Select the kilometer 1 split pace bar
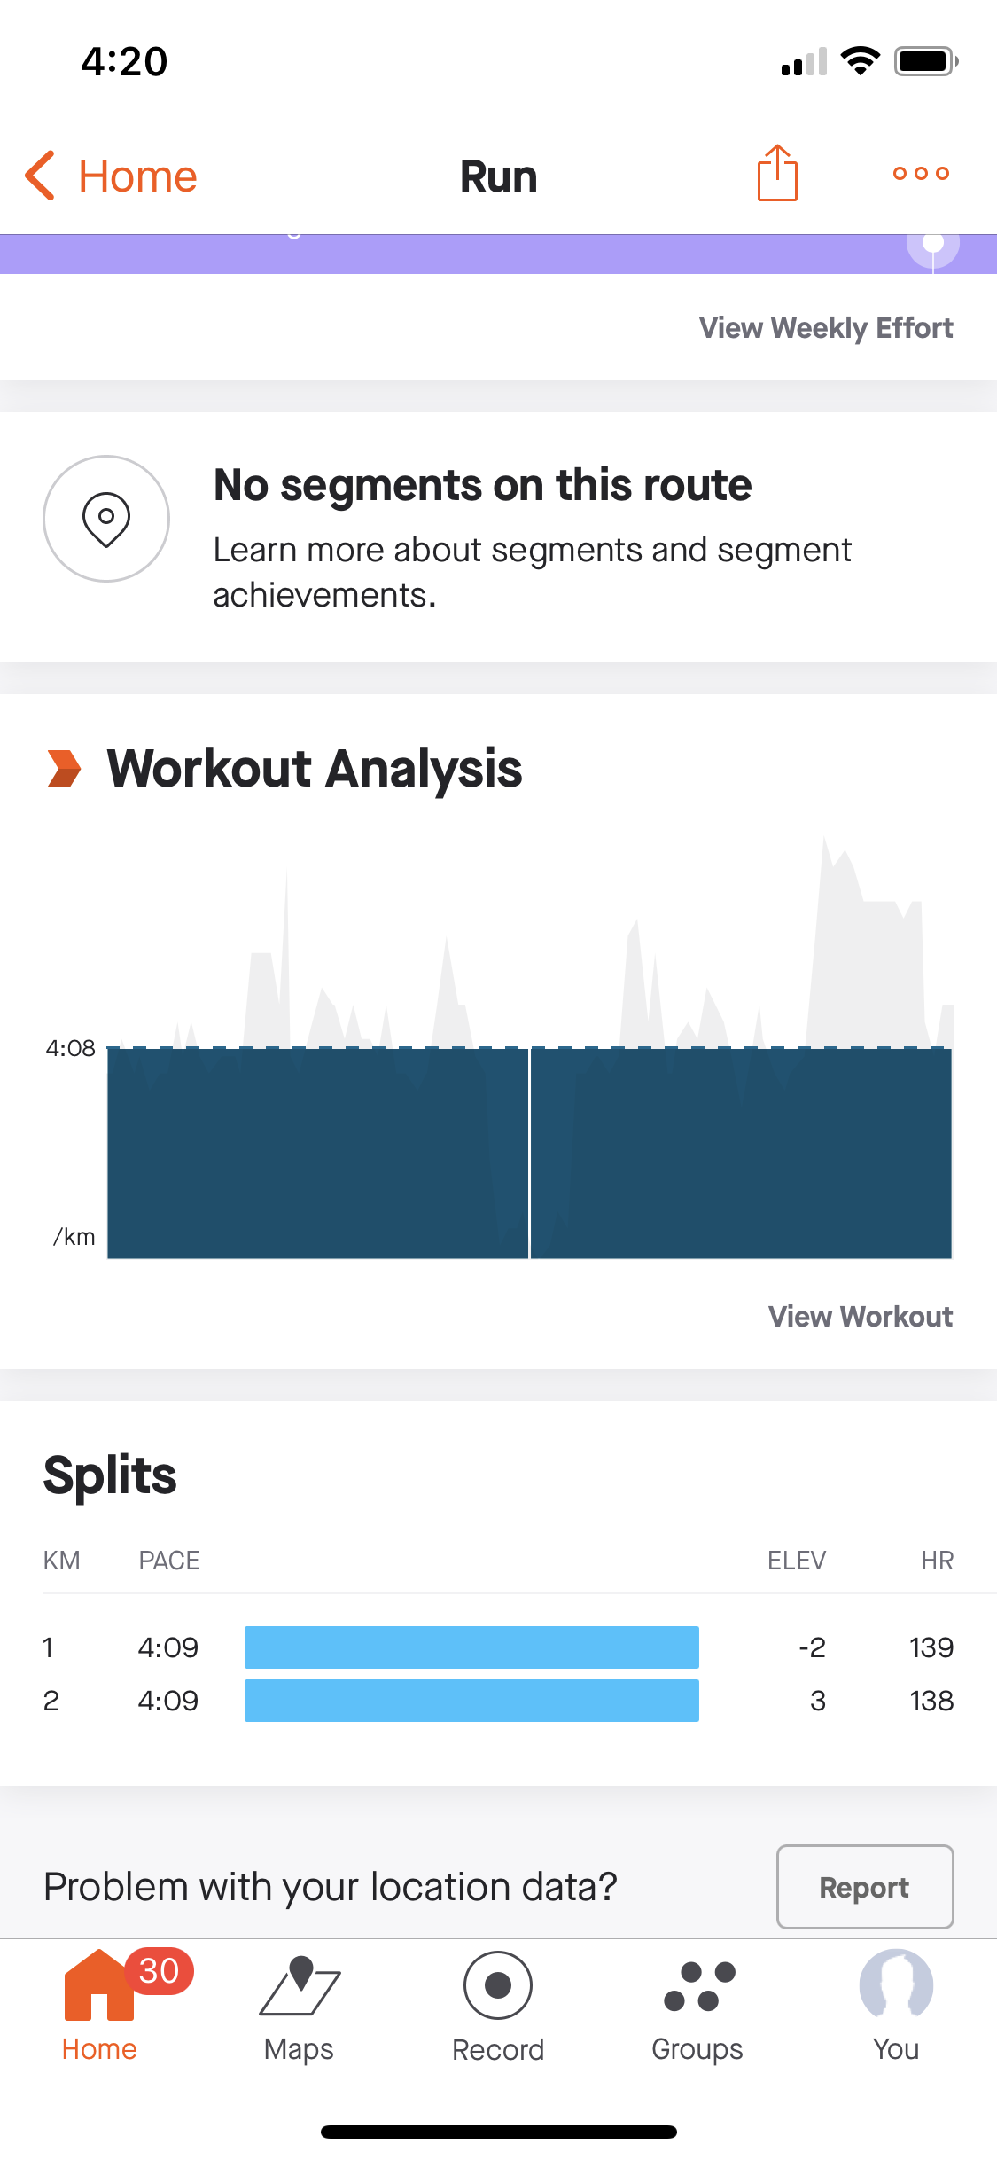 [471, 1647]
